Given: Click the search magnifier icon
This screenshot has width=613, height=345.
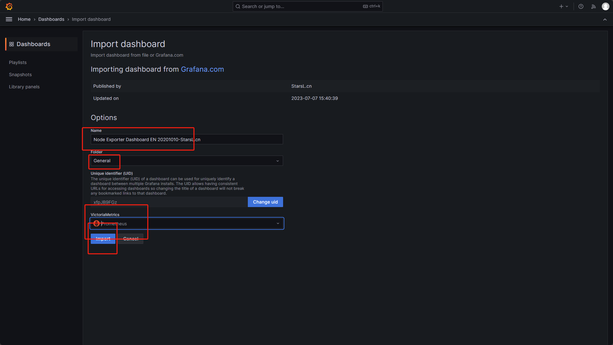Looking at the screenshot, I should 238,6.
